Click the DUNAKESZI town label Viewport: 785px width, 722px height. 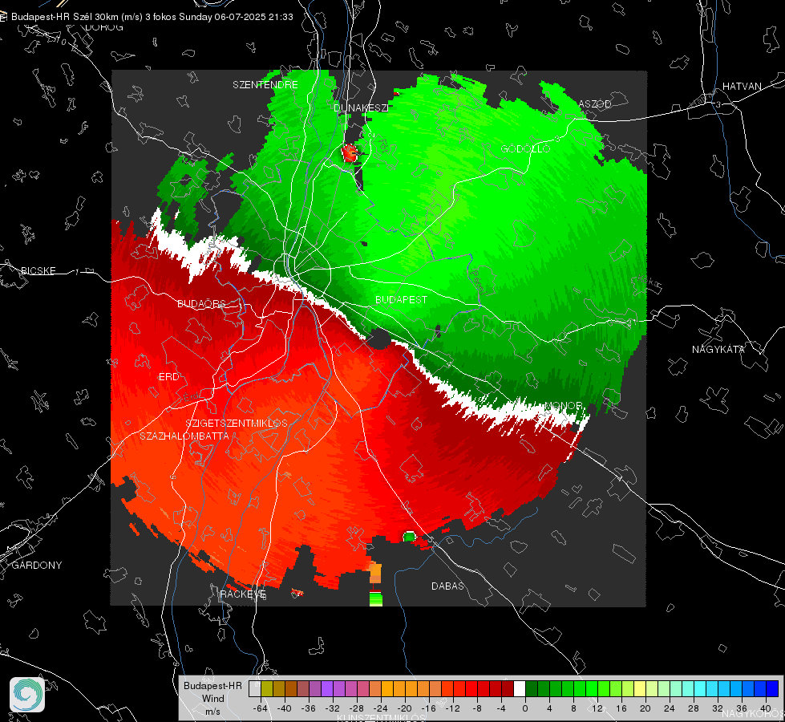tap(361, 107)
